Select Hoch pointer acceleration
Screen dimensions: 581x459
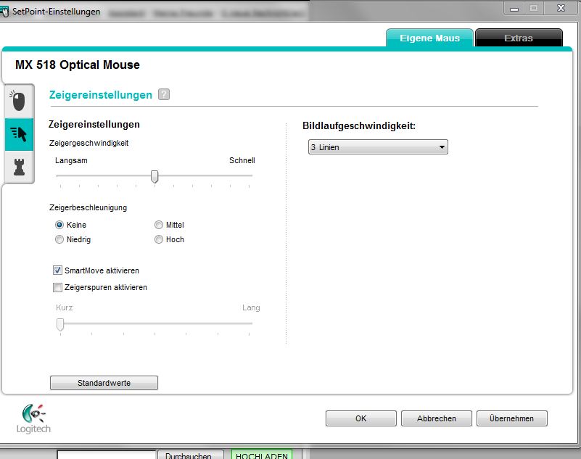(159, 239)
